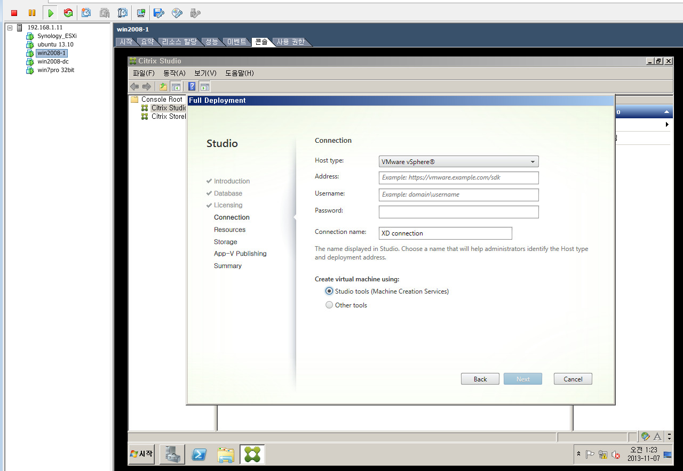683x471 pixels.
Task: Show hidden tray icons arrow
Action: pos(578,454)
